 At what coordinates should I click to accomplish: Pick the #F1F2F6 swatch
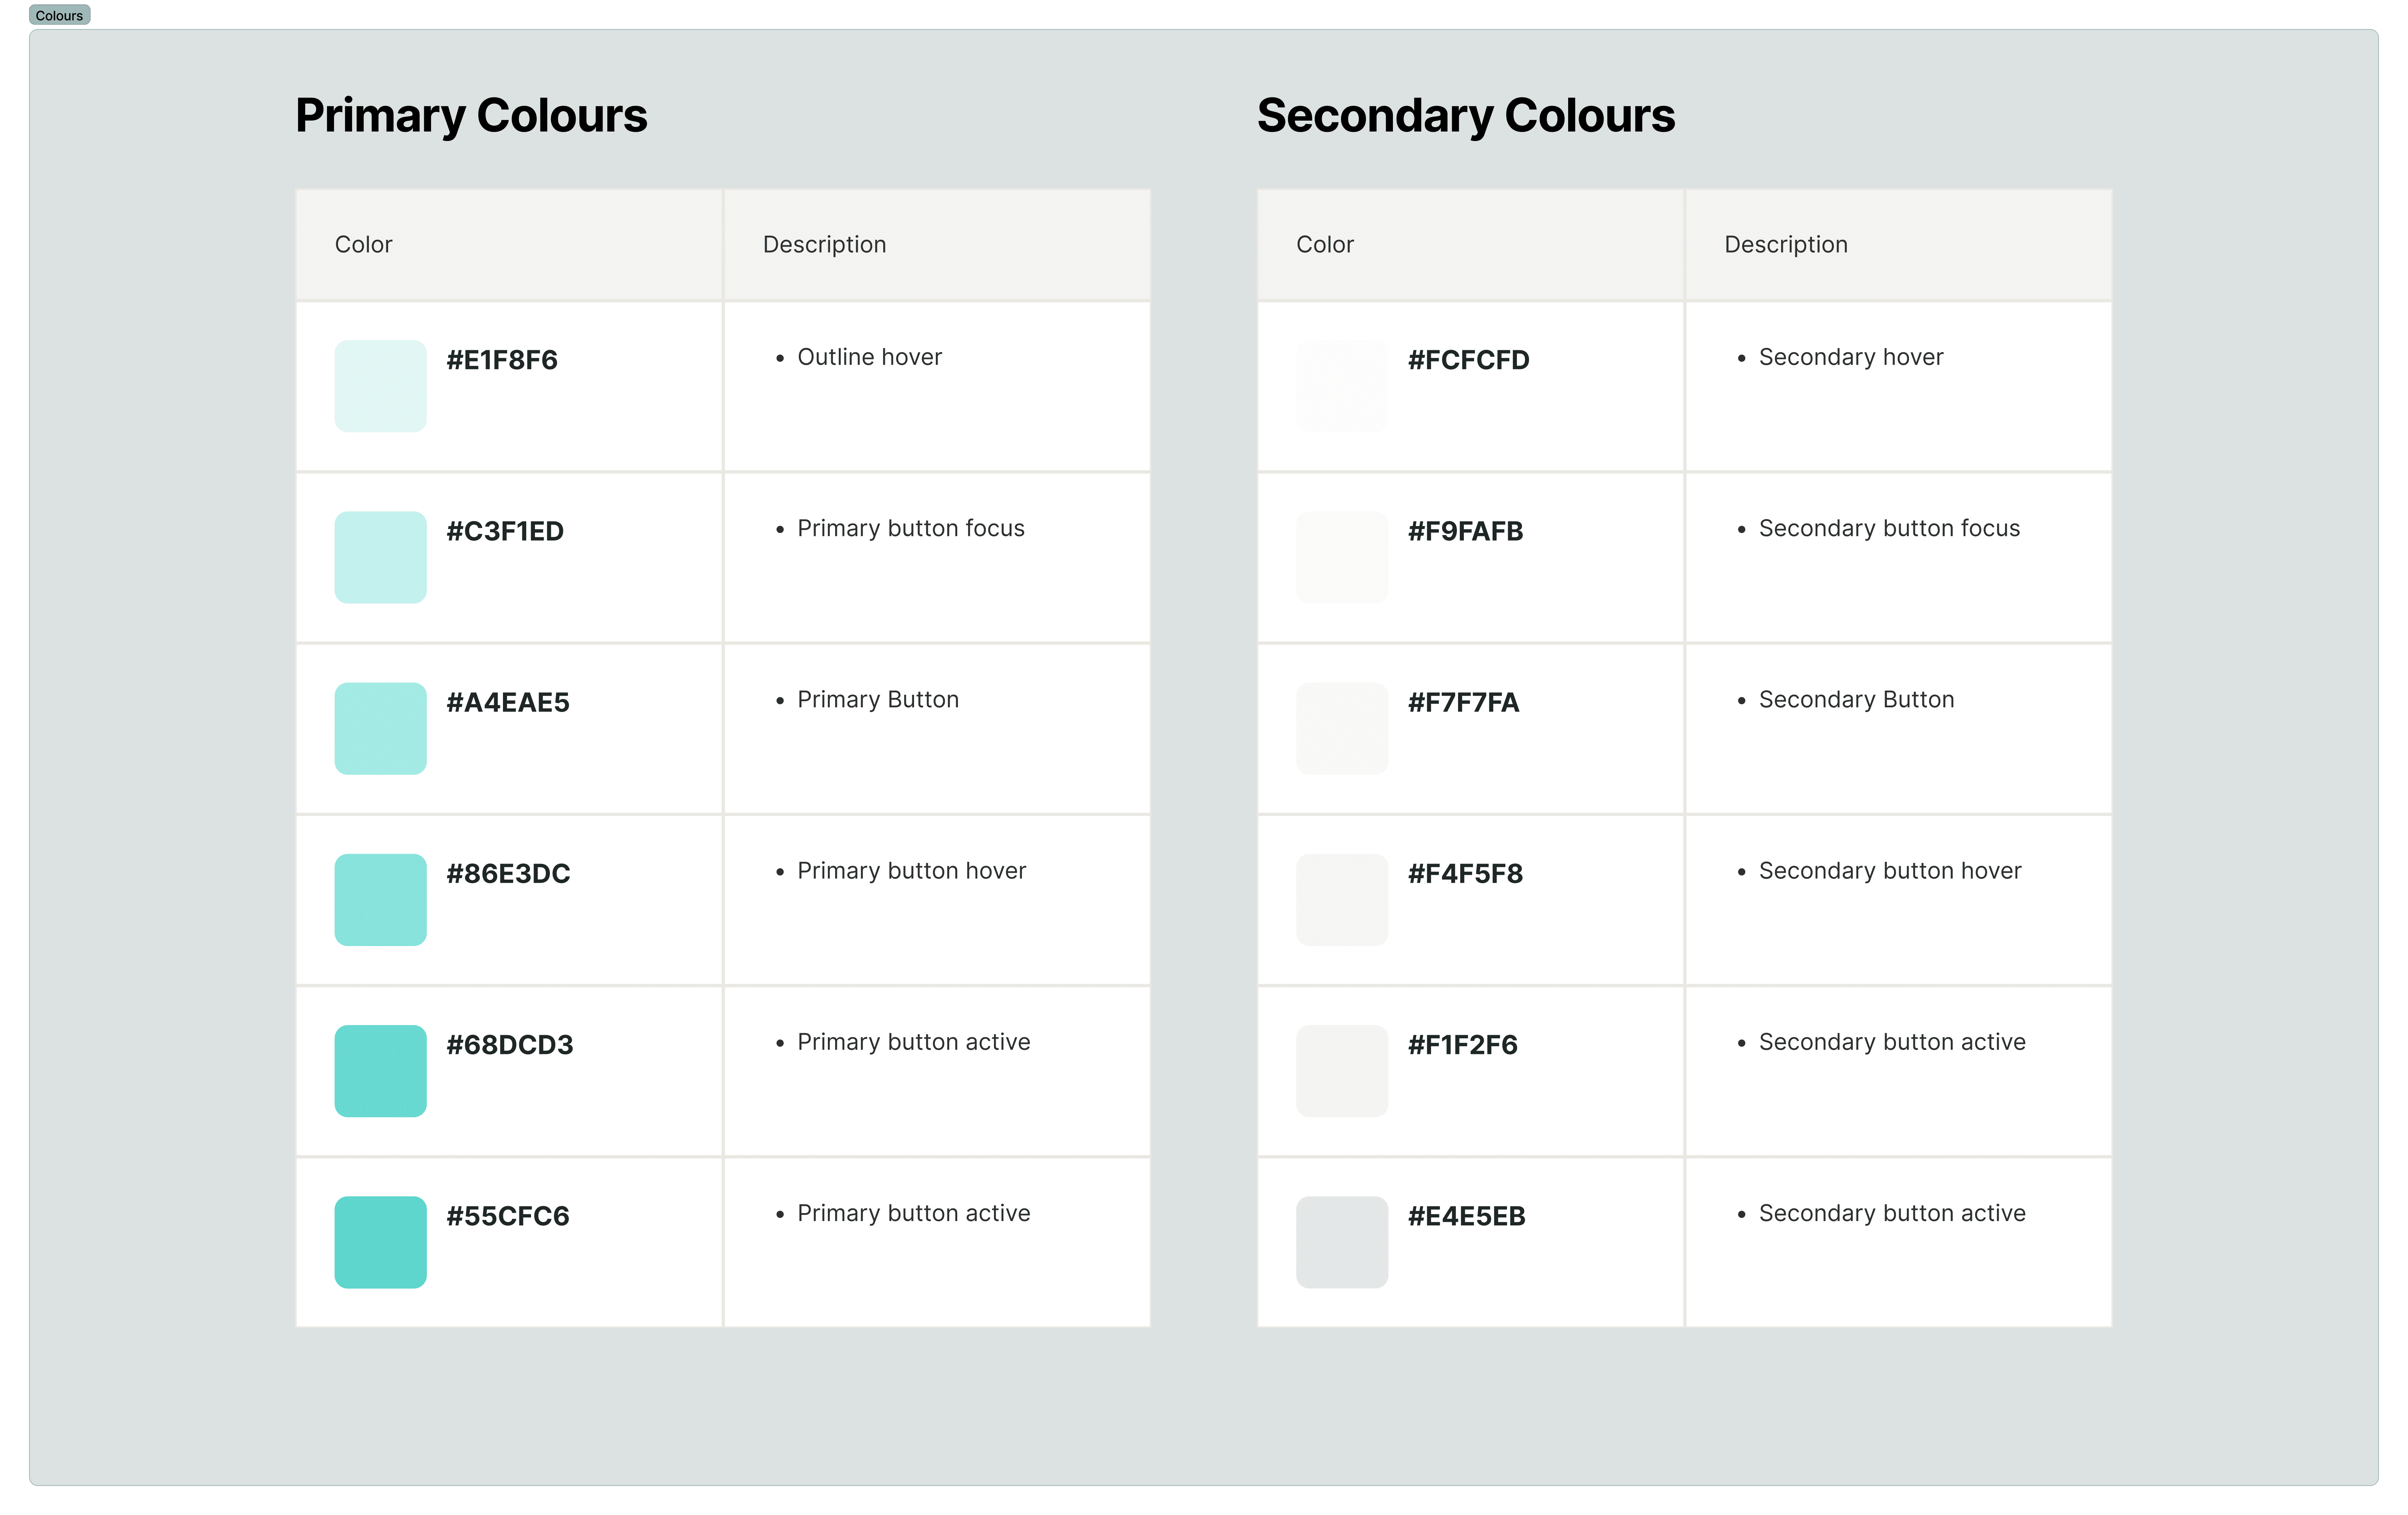point(1342,1070)
